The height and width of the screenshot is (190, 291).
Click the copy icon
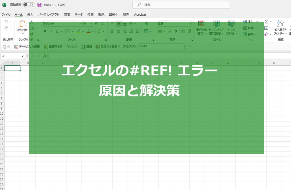click(x=32, y=28)
